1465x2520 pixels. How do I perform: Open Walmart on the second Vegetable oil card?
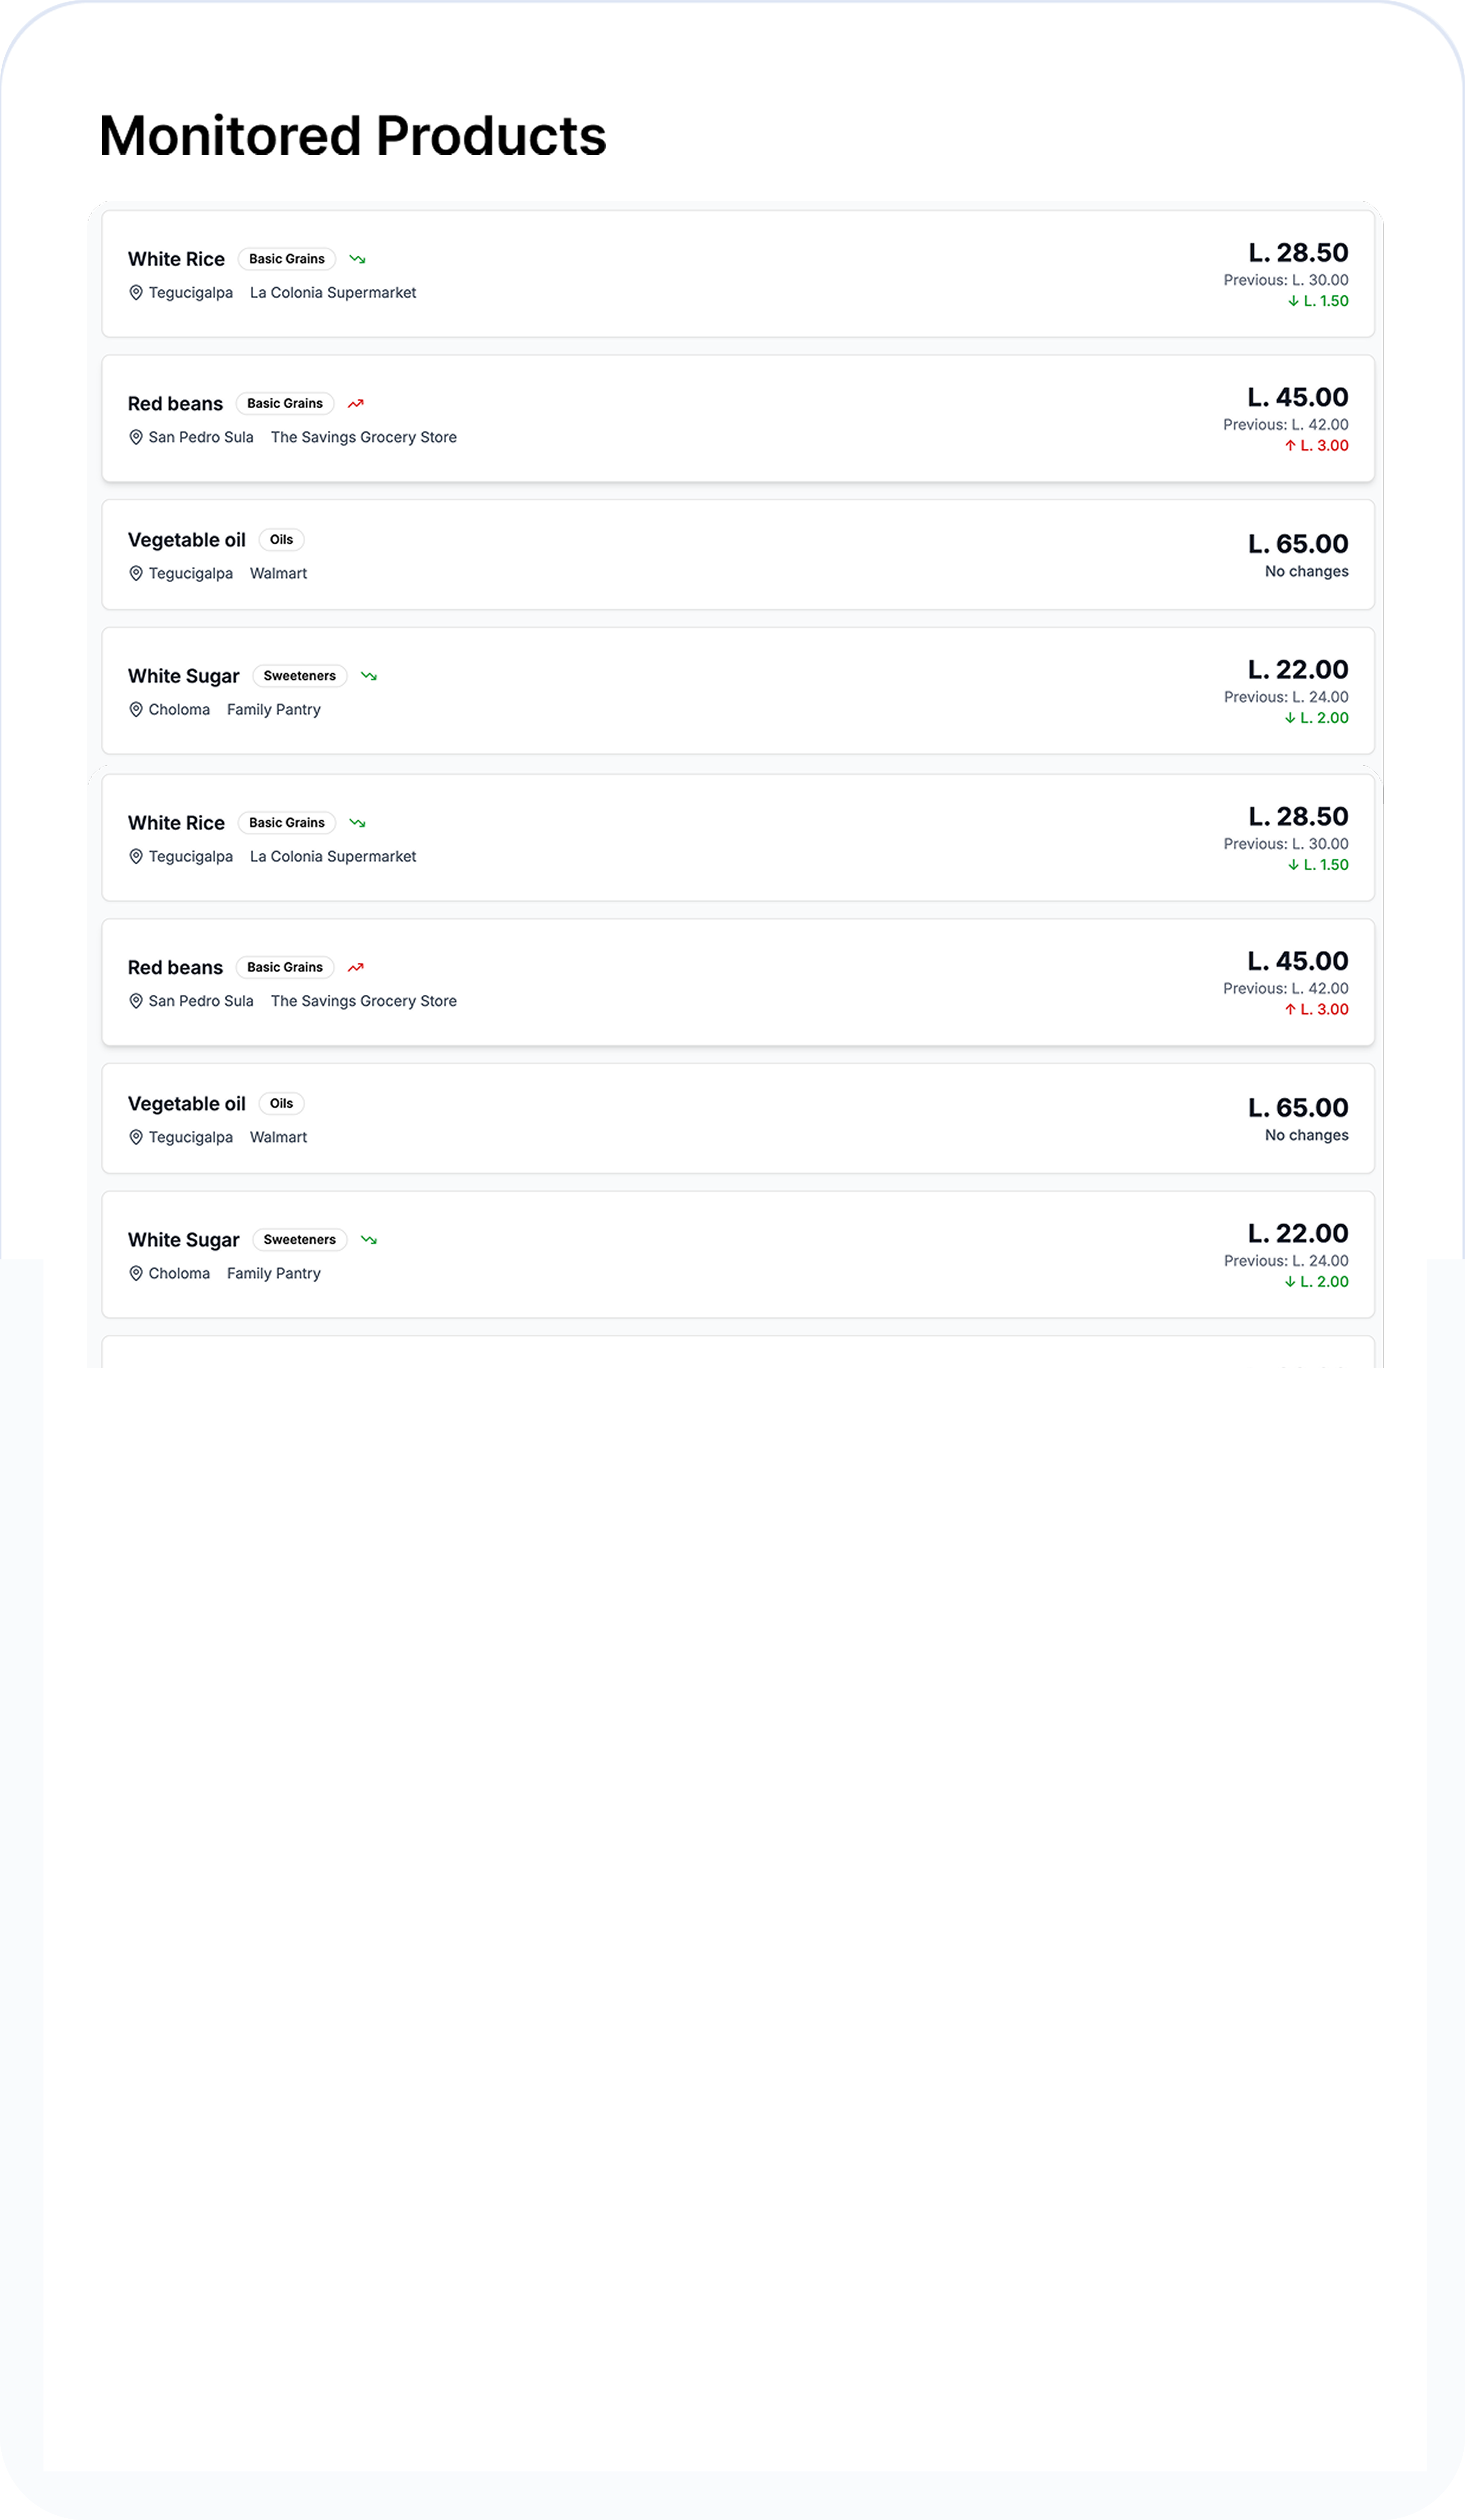pos(278,1137)
